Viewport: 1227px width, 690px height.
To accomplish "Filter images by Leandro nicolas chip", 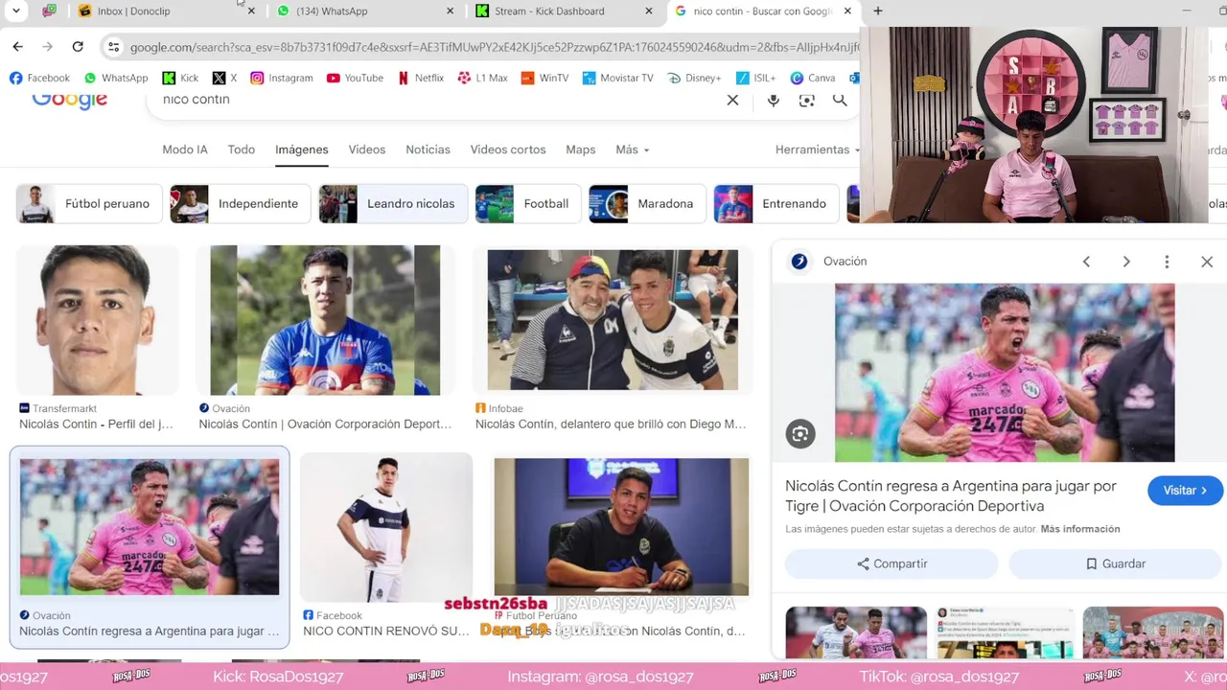I will tap(393, 204).
